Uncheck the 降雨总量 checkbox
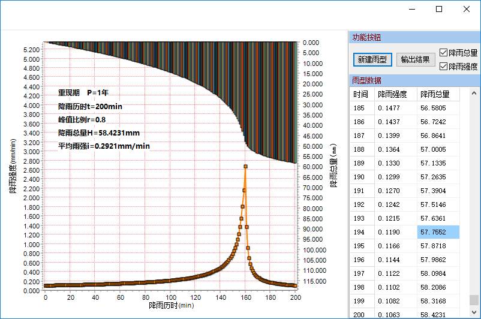 pyautogui.click(x=444, y=53)
